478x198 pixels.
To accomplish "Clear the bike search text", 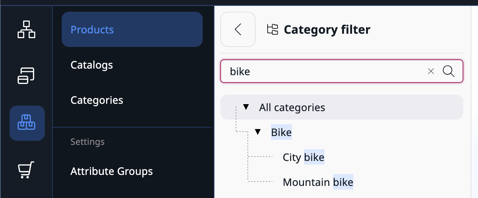I will (x=431, y=71).
